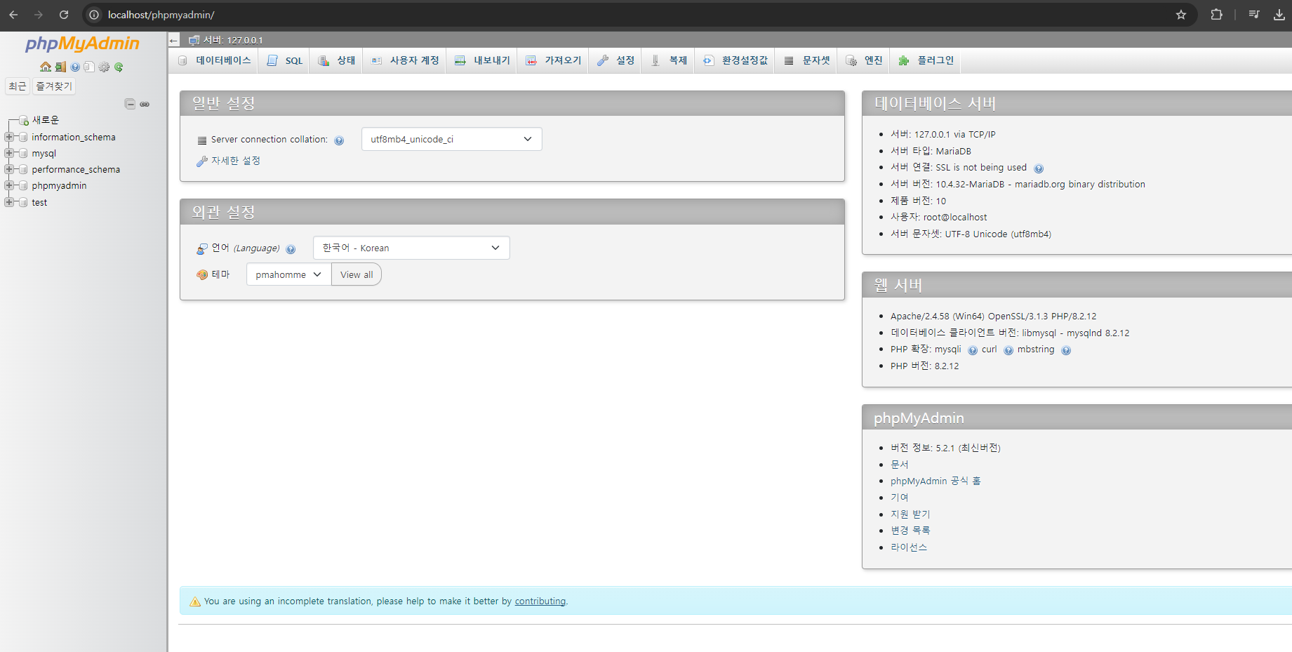Open the 사용자 계정 tab
Screen dimensions: 1292x652
[404, 60]
